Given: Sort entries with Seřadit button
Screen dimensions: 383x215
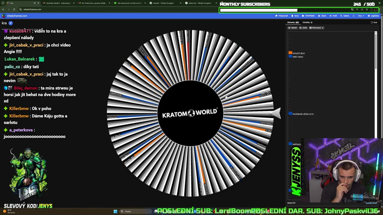Looking at the screenshot, I should pos(303,28).
